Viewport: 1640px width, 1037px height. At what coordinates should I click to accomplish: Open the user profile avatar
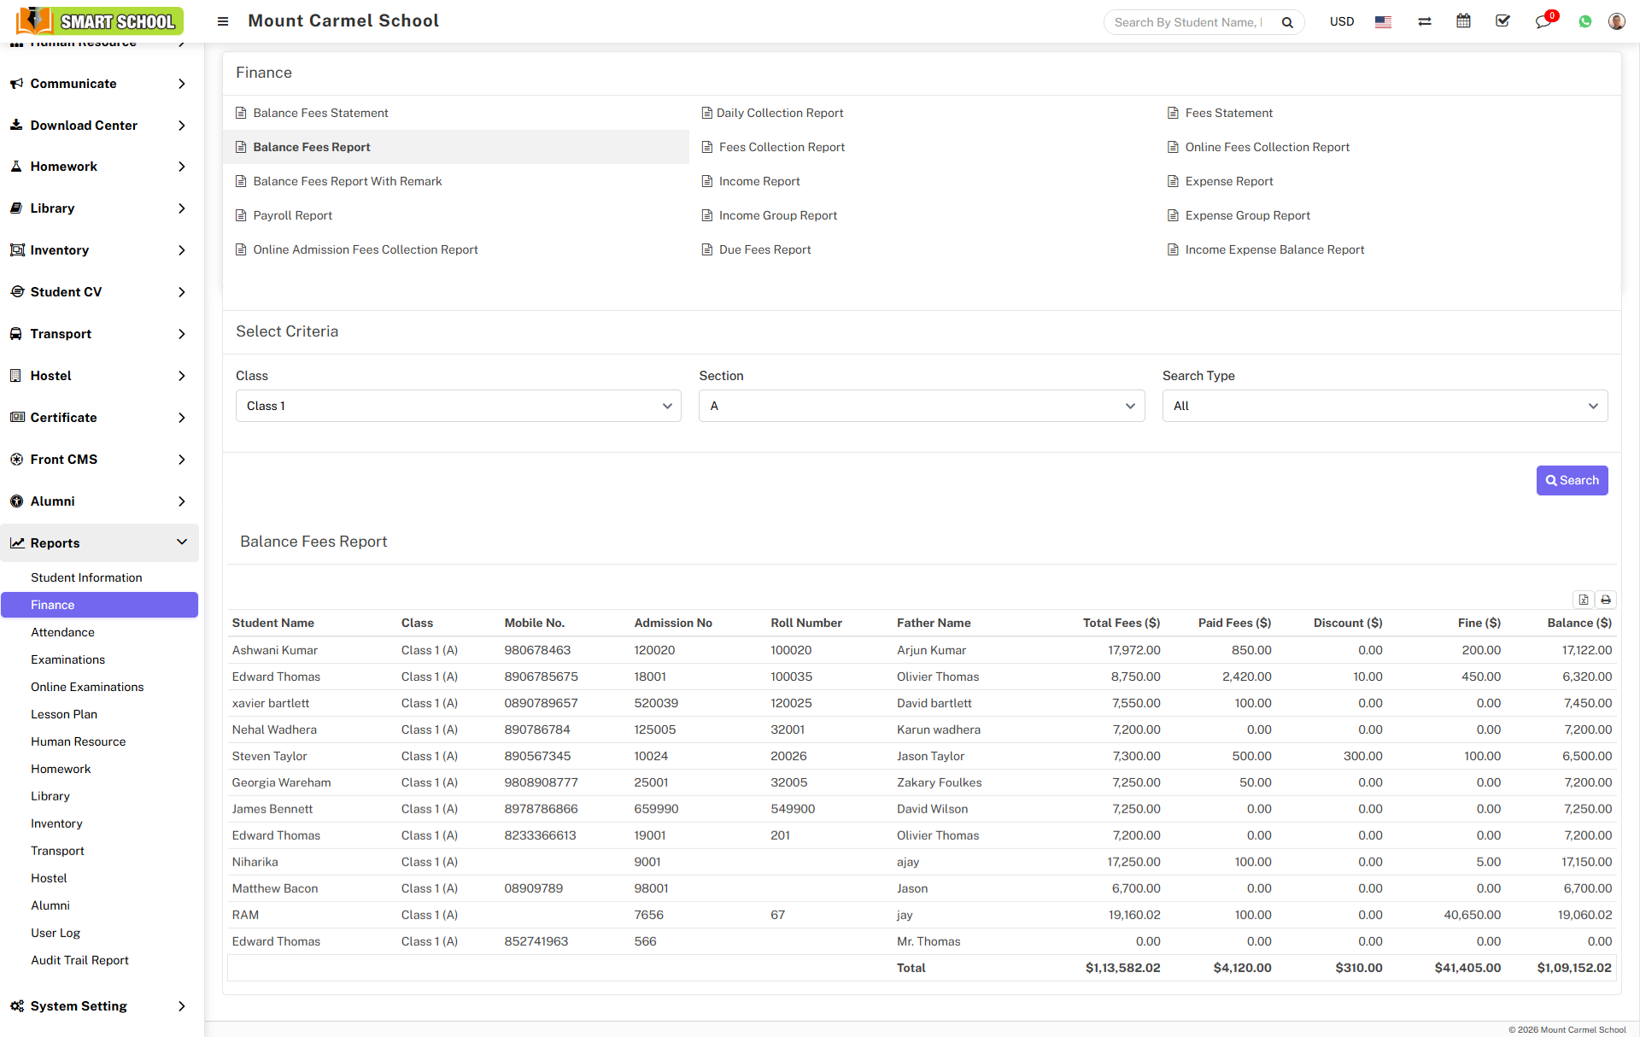[x=1616, y=21]
